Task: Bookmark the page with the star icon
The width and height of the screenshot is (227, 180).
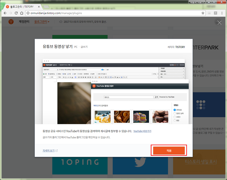Action: tap(203, 13)
